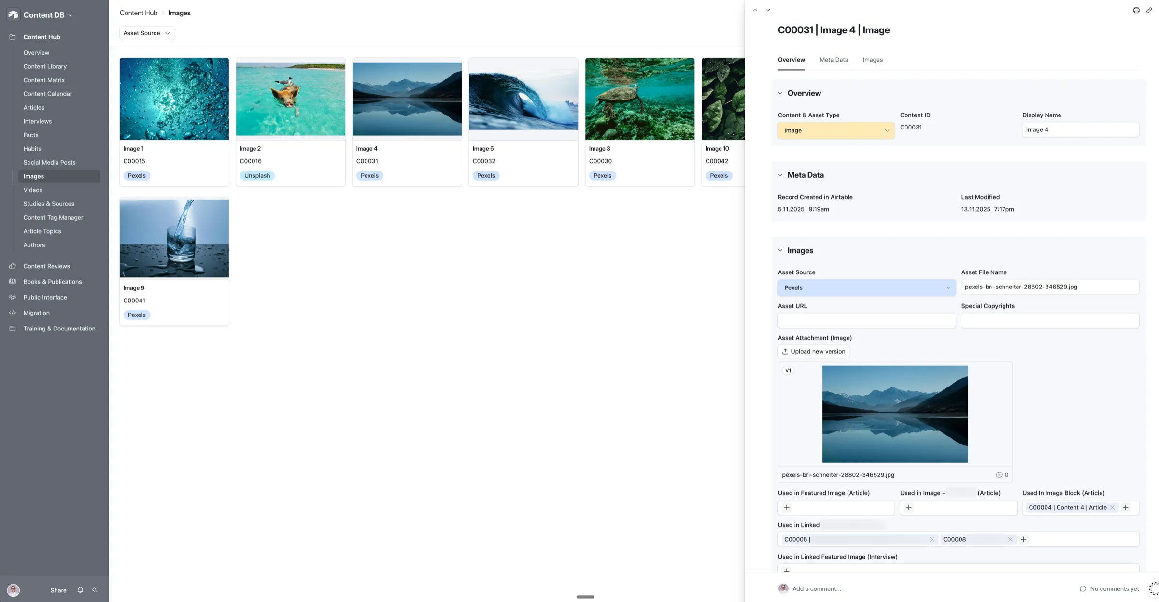Switch to the Meta Data tab
The image size is (1159, 602).
pos(834,60)
